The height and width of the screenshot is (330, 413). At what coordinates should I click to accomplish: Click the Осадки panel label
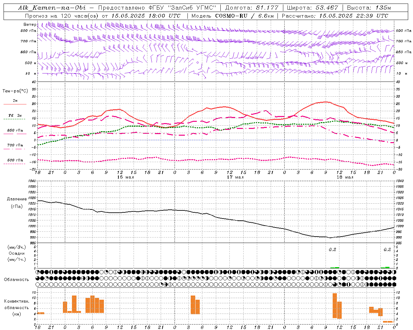point(17,253)
